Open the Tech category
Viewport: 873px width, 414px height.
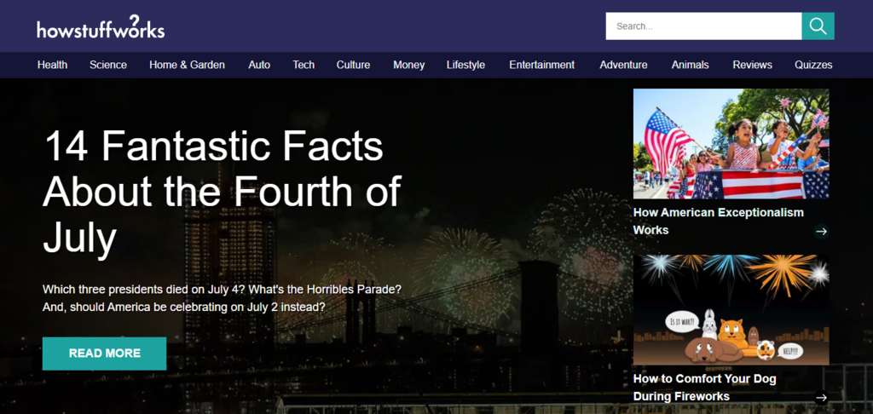tap(304, 65)
